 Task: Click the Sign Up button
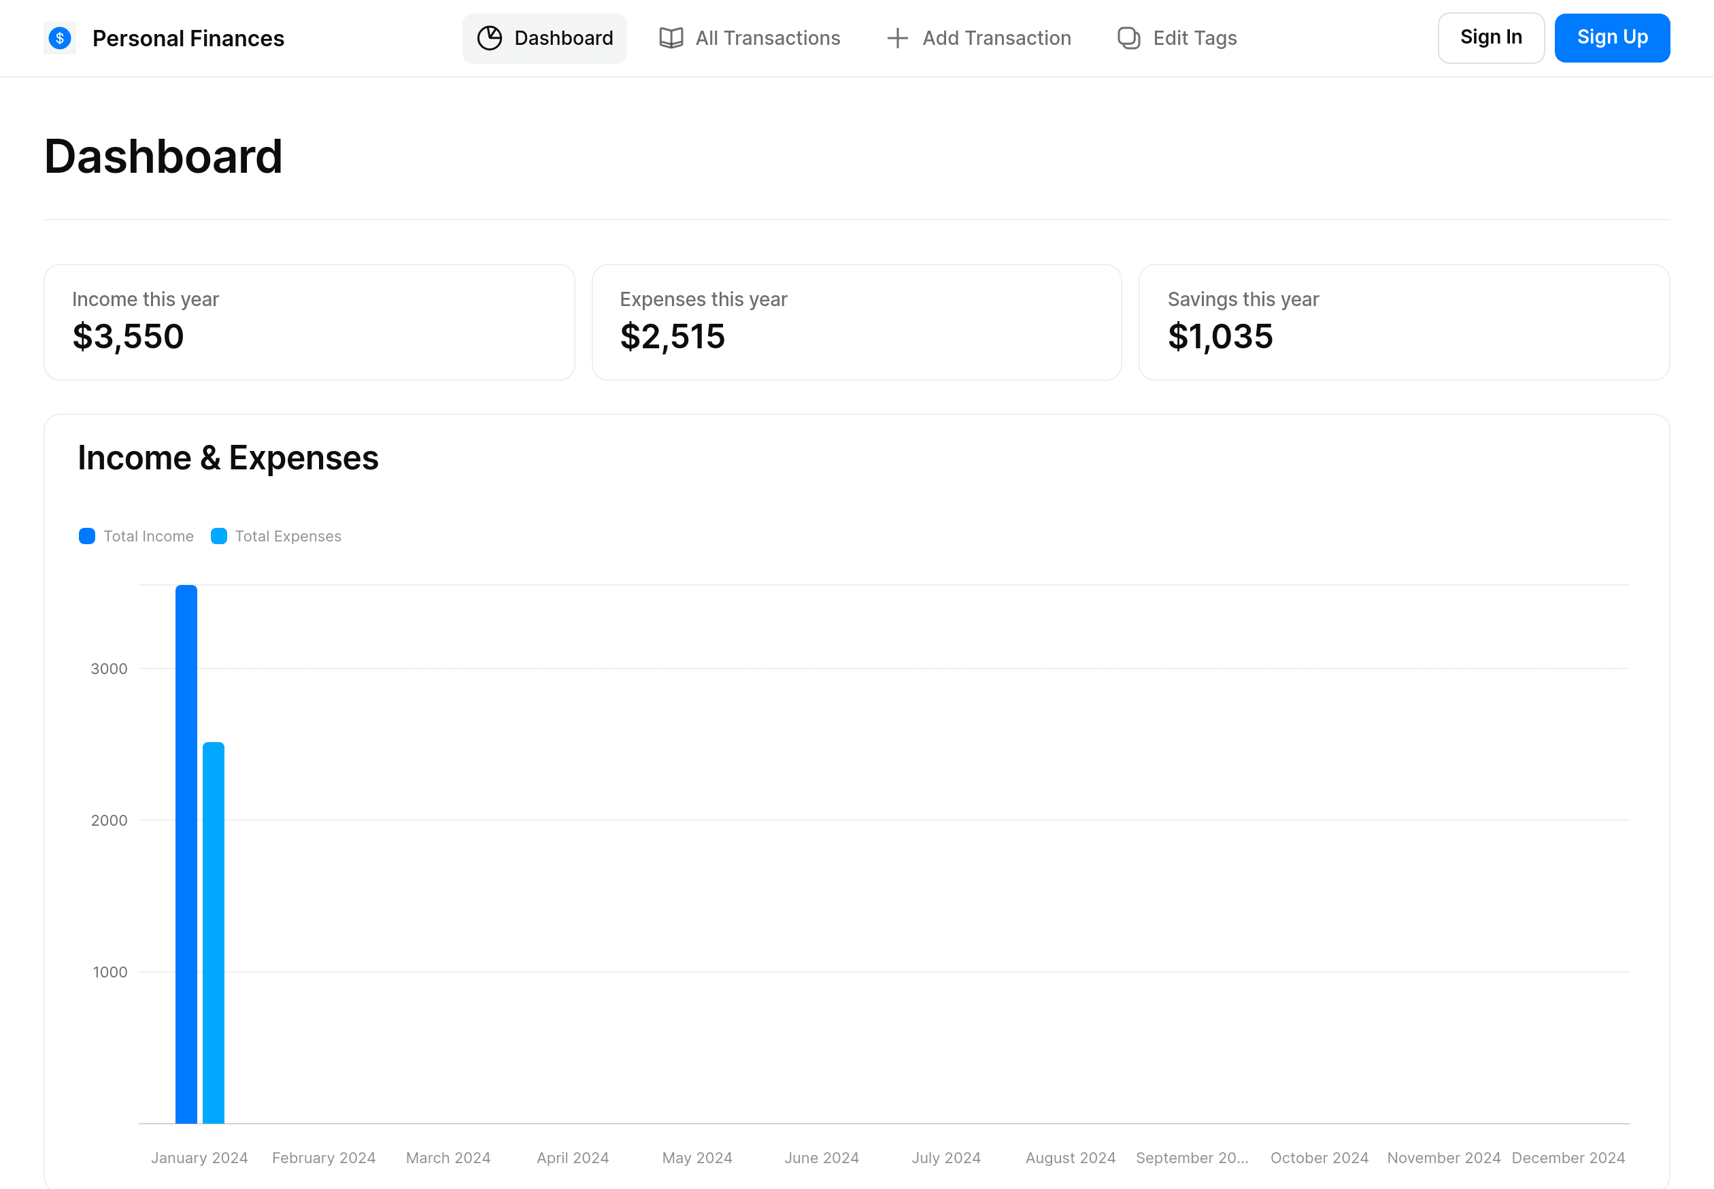point(1613,38)
